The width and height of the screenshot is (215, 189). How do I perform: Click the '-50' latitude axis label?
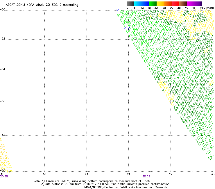3,10
